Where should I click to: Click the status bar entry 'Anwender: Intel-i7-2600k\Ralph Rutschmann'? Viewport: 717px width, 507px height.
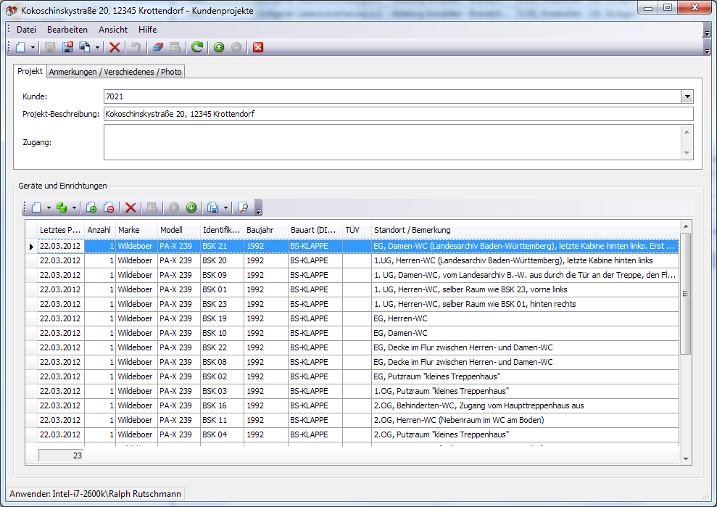click(95, 494)
